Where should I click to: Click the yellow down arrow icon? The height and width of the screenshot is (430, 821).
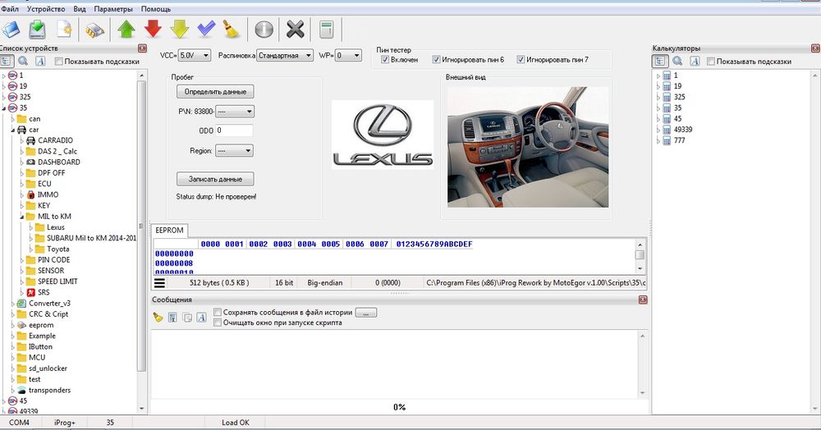[179, 29]
